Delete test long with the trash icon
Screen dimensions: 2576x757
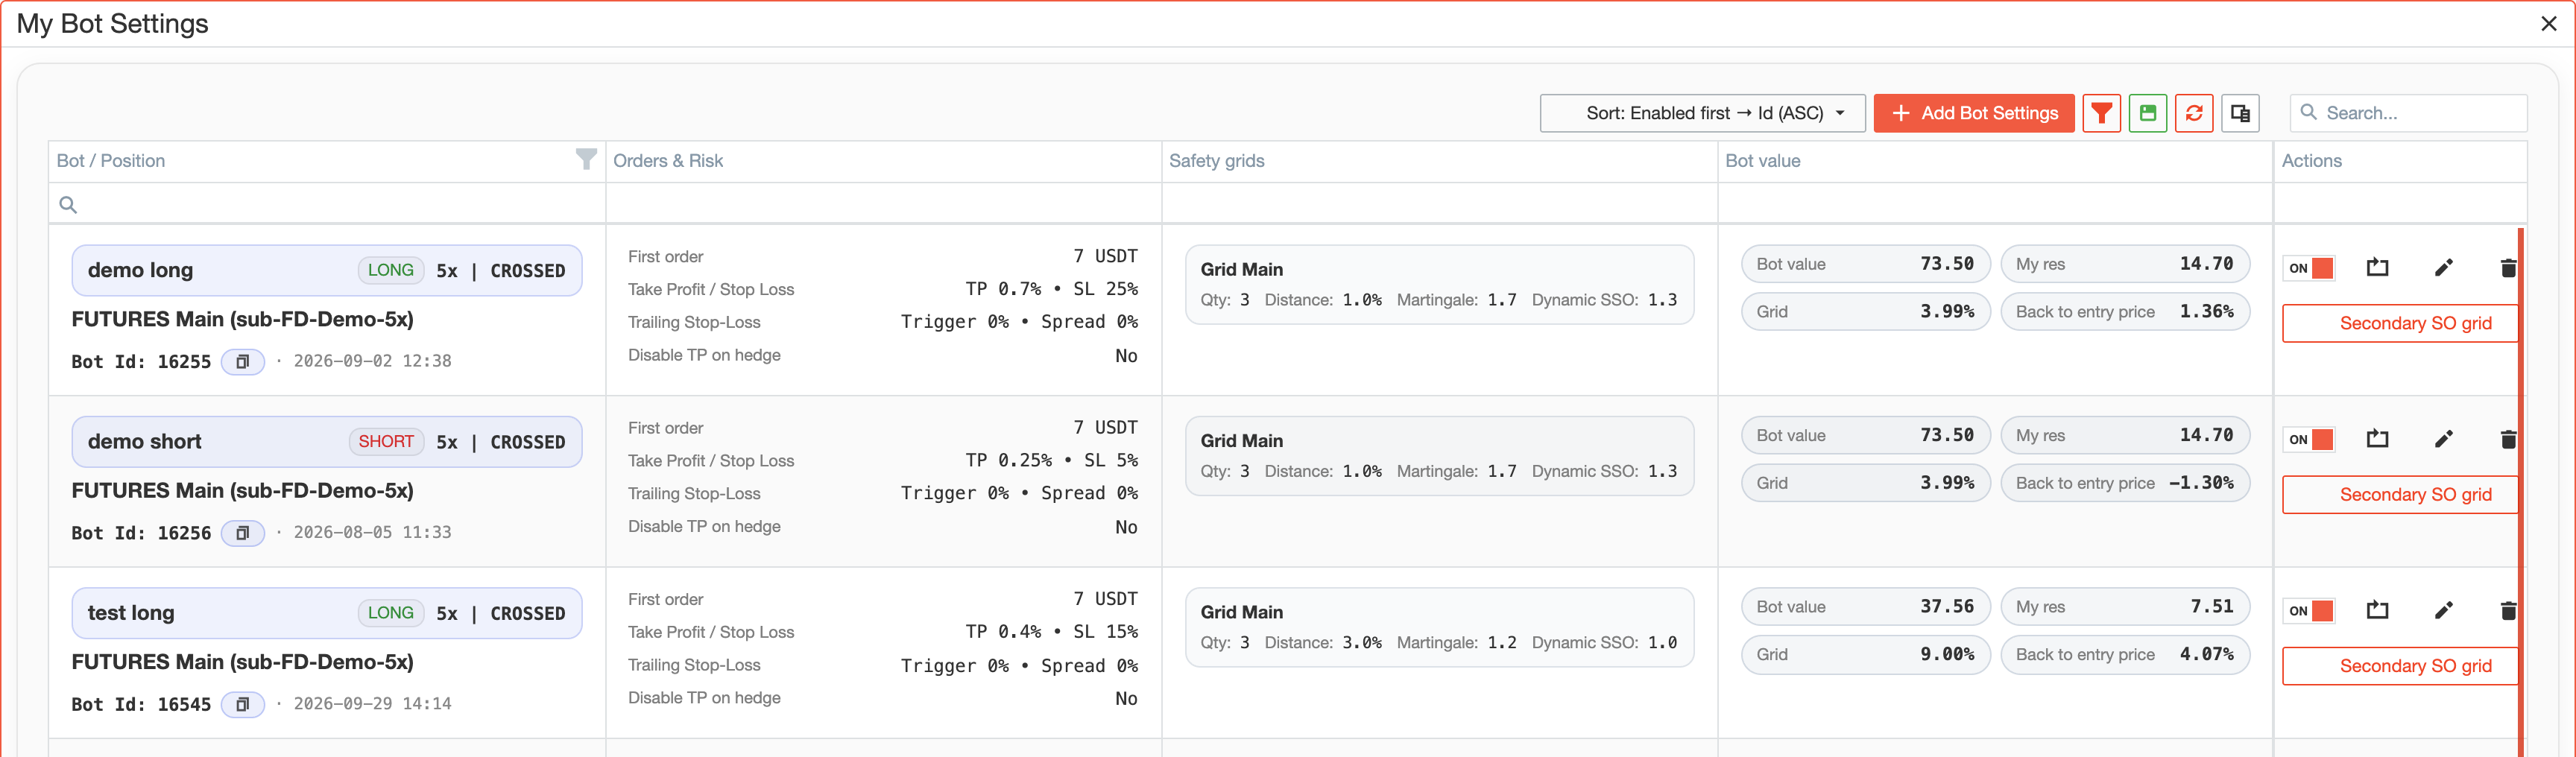(x=2507, y=610)
